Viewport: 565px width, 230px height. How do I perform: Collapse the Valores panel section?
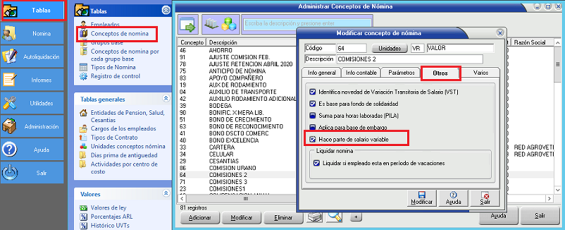(x=165, y=194)
